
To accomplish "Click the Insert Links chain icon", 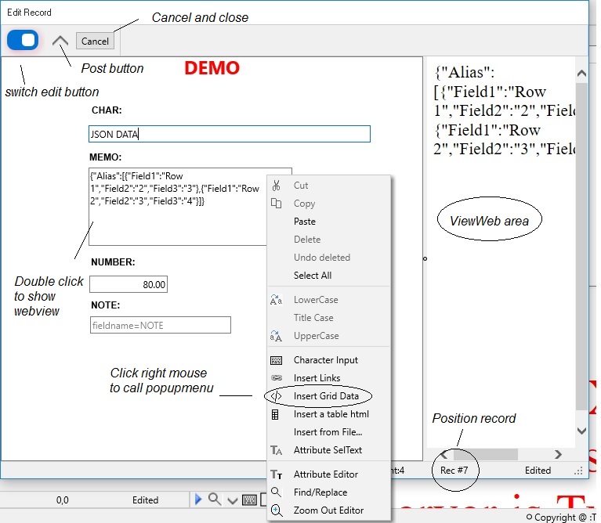I will point(276,378).
